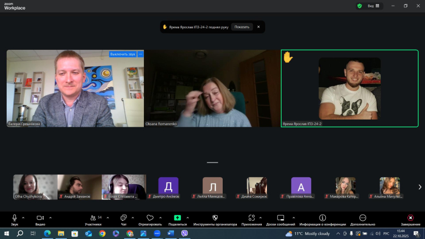Screen dimensions: 425x239
Task: Click the red Завершение end meeting button
Action: [410, 218]
